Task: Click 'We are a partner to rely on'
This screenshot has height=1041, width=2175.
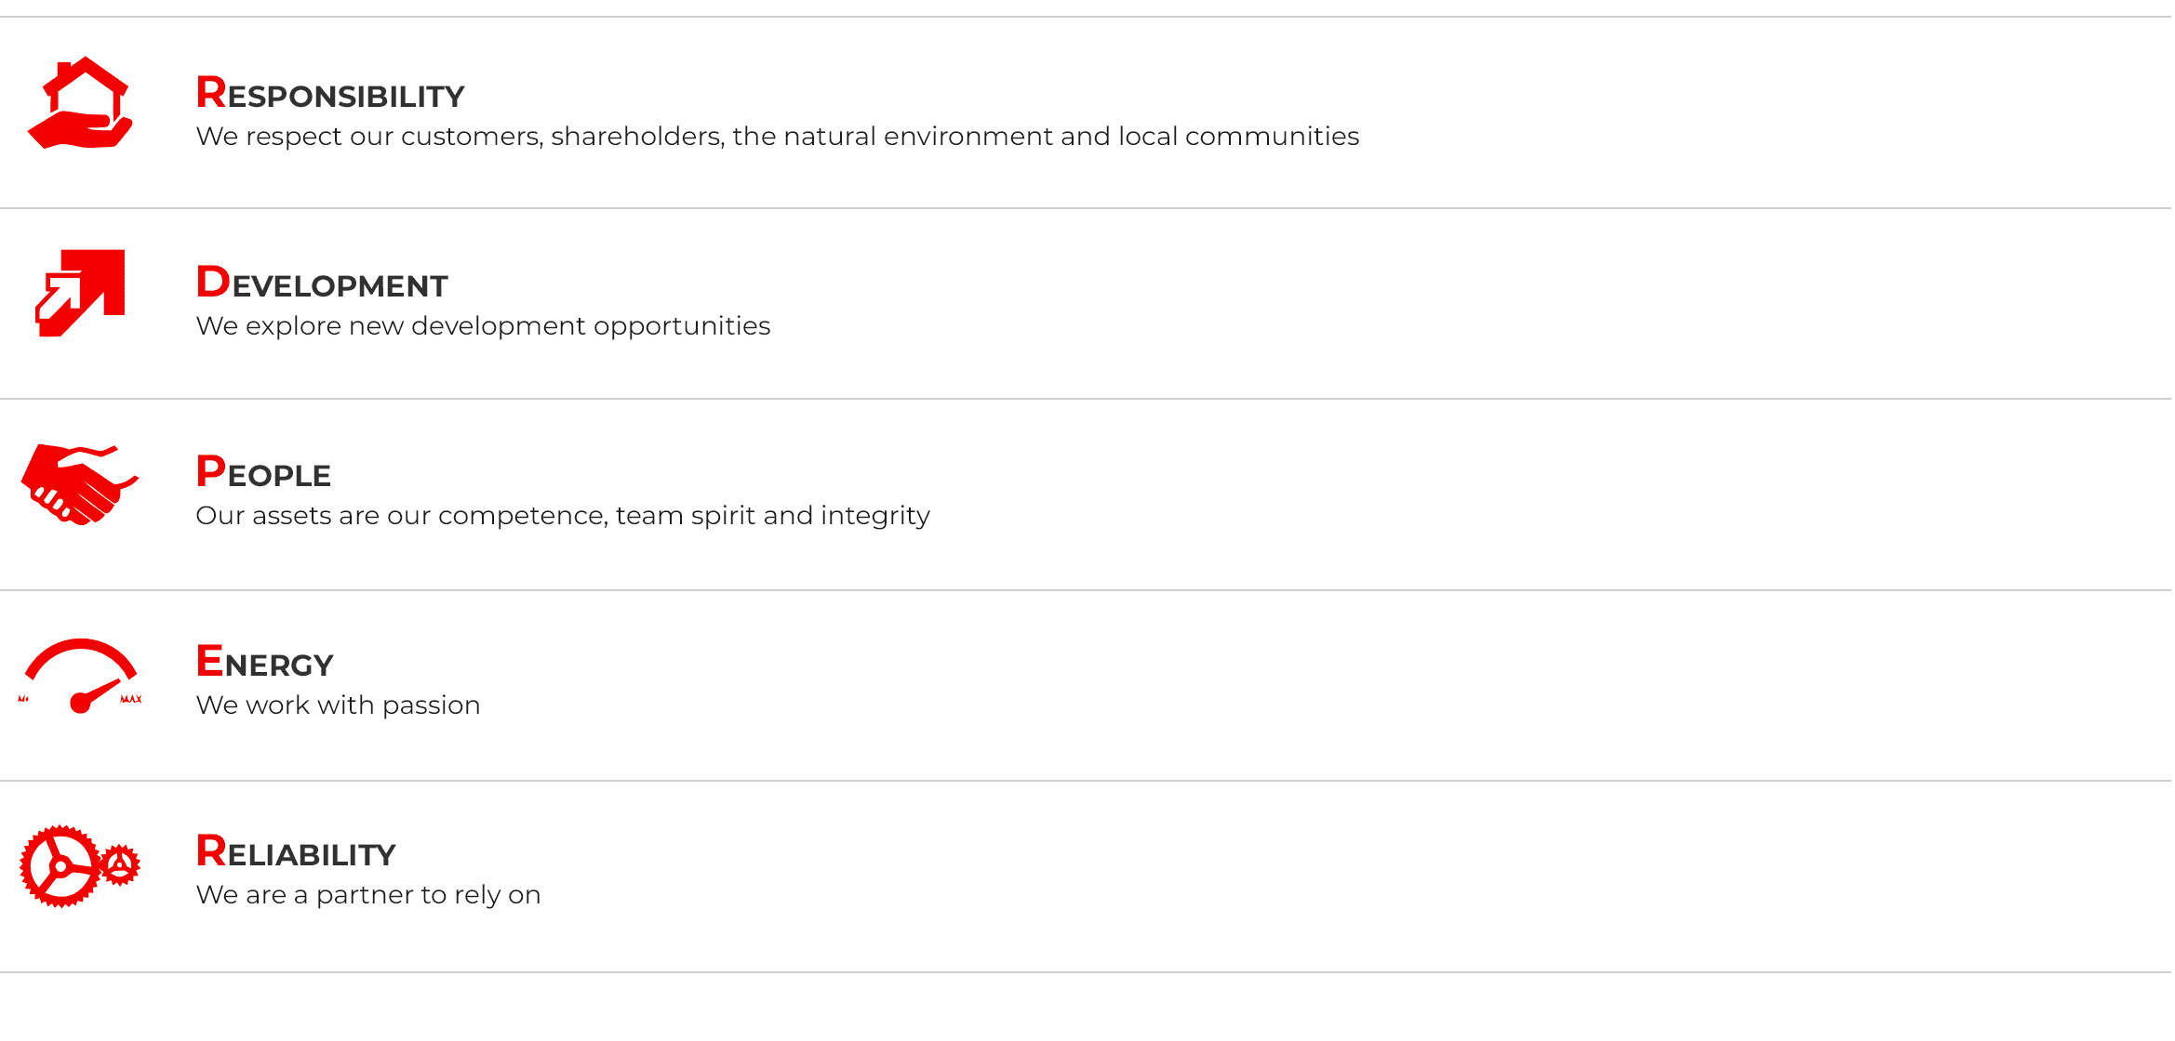Action: click(368, 895)
